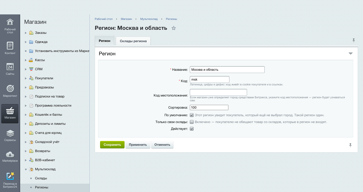Click the Мультисклад breadcrumb link

pos(149,19)
